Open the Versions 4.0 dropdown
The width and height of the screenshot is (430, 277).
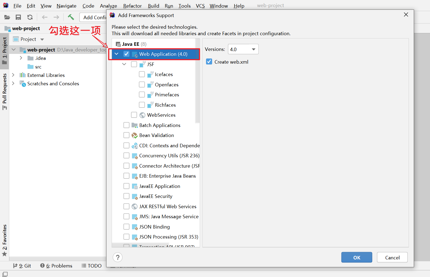(243, 49)
